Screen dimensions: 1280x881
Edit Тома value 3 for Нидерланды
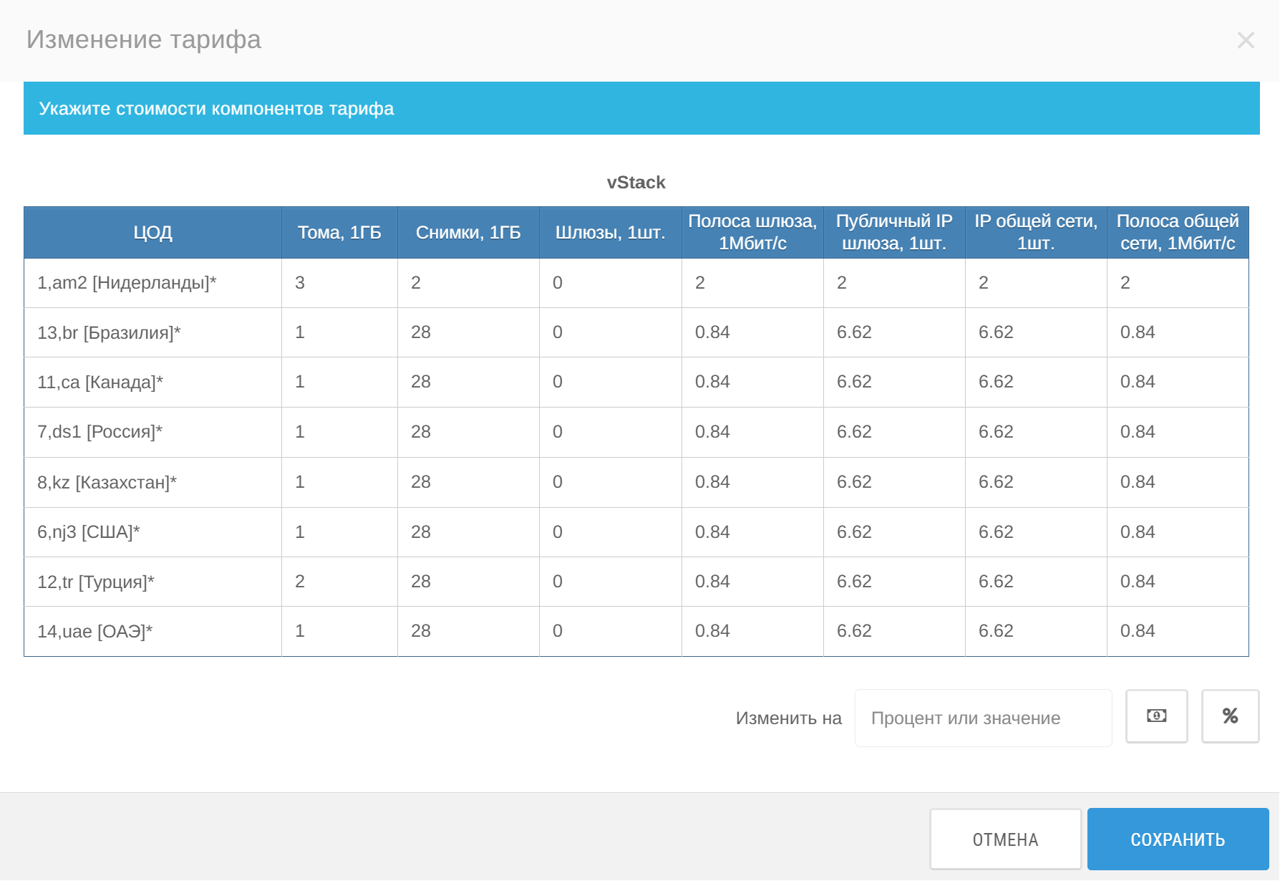[339, 283]
